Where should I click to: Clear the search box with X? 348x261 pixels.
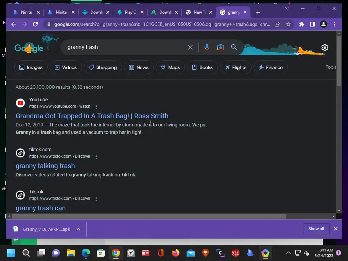pos(190,47)
